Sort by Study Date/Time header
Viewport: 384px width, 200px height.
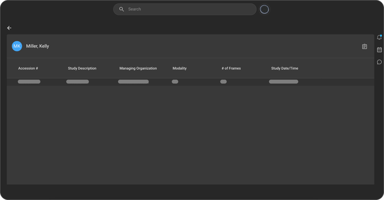tap(285, 68)
